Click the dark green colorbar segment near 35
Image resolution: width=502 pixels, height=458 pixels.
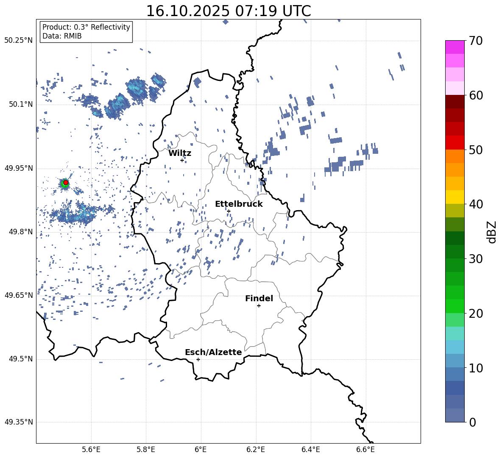click(455, 238)
